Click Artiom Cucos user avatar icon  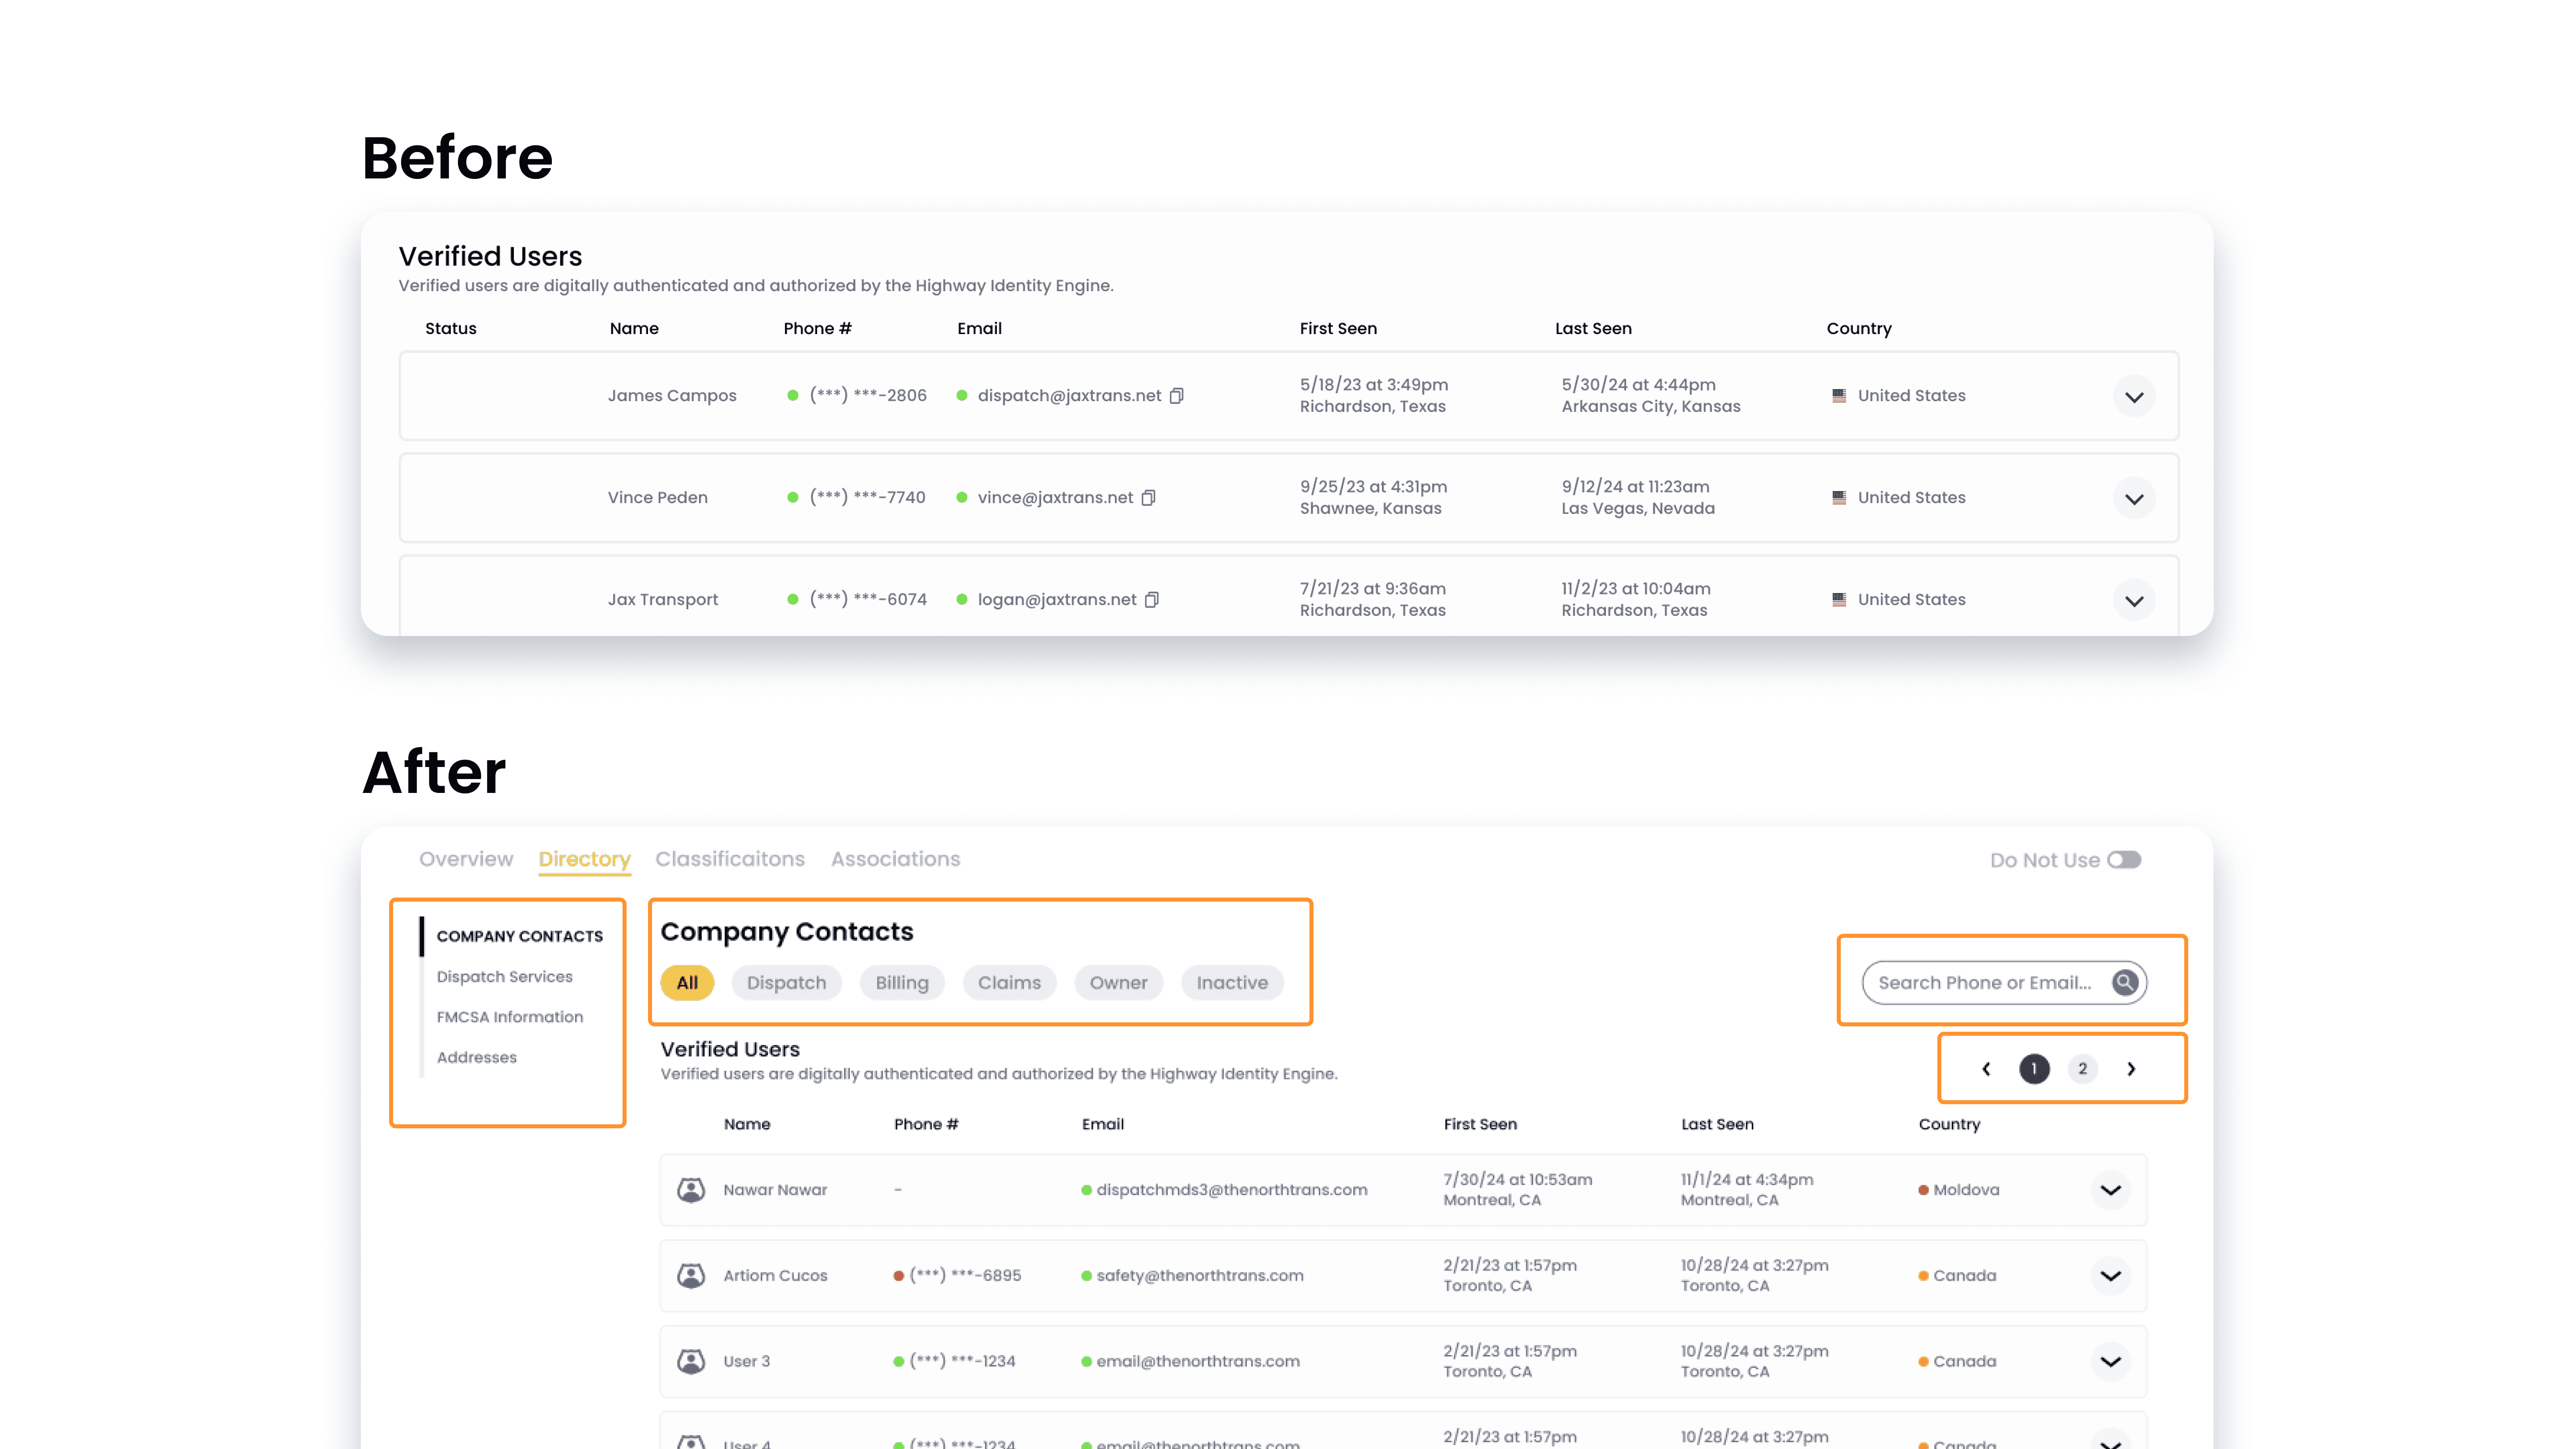[x=691, y=1275]
